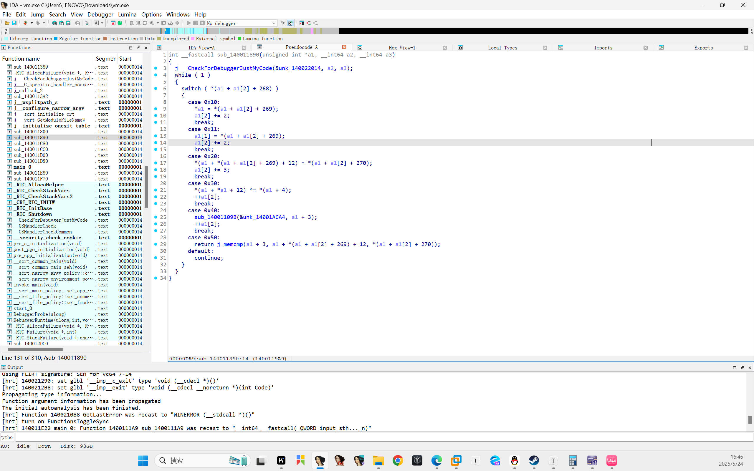Viewport: 754px width, 471px height.
Task: Start the debugger process play button
Action: (x=188, y=23)
